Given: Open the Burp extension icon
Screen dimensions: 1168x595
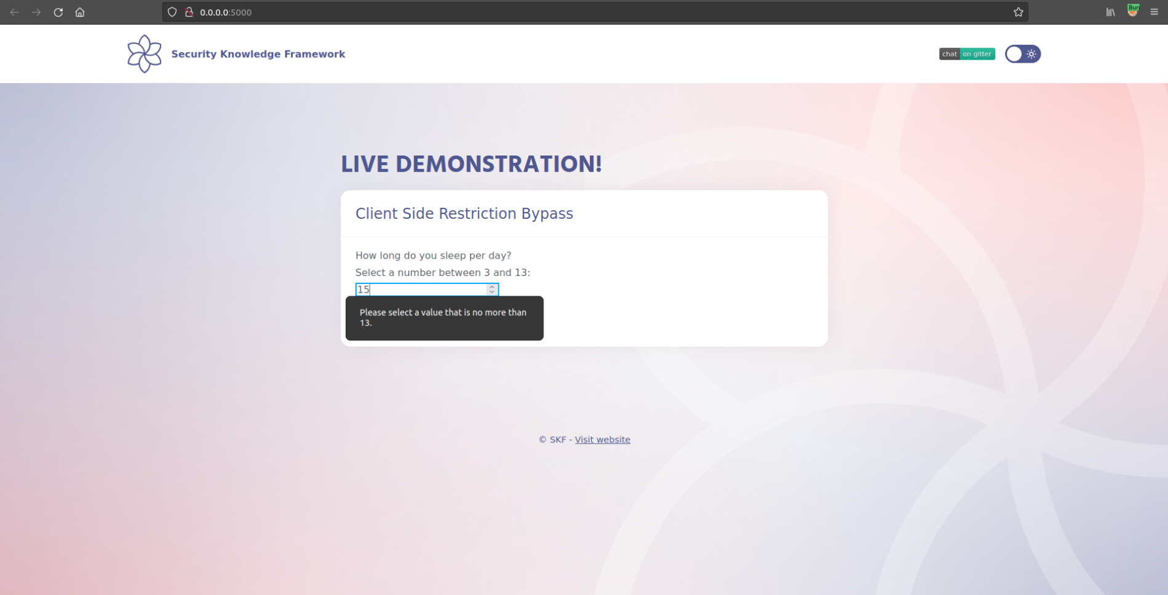Looking at the screenshot, I should coord(1133,11).
